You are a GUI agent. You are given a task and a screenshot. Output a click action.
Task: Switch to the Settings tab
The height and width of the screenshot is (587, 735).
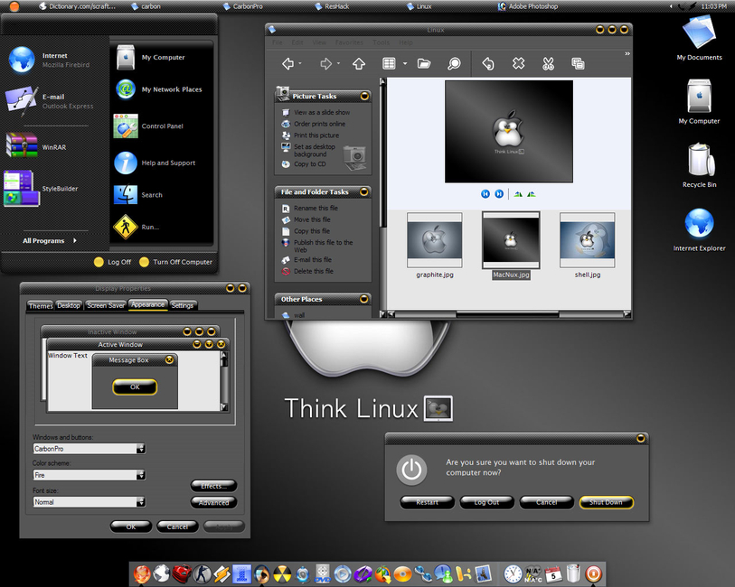click(183, 305)
